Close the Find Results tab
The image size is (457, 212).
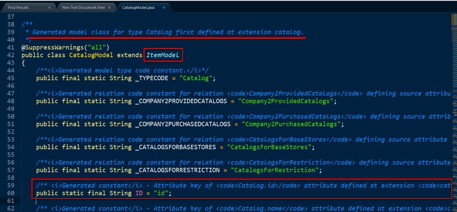(49, 8)
